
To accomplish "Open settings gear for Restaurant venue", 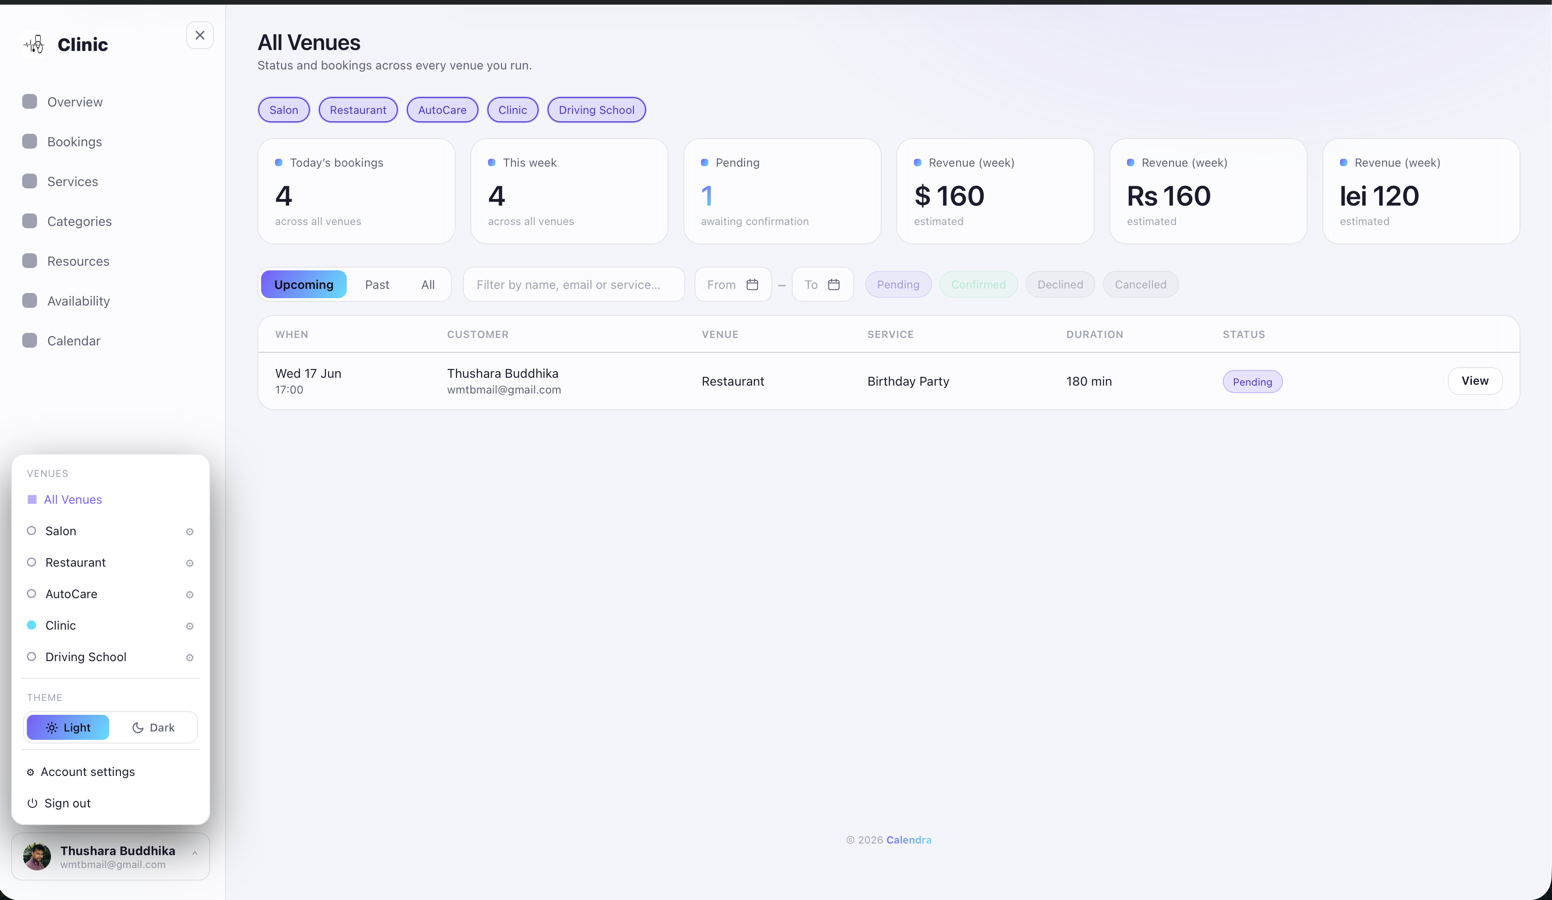I will (x=190, y=563).
